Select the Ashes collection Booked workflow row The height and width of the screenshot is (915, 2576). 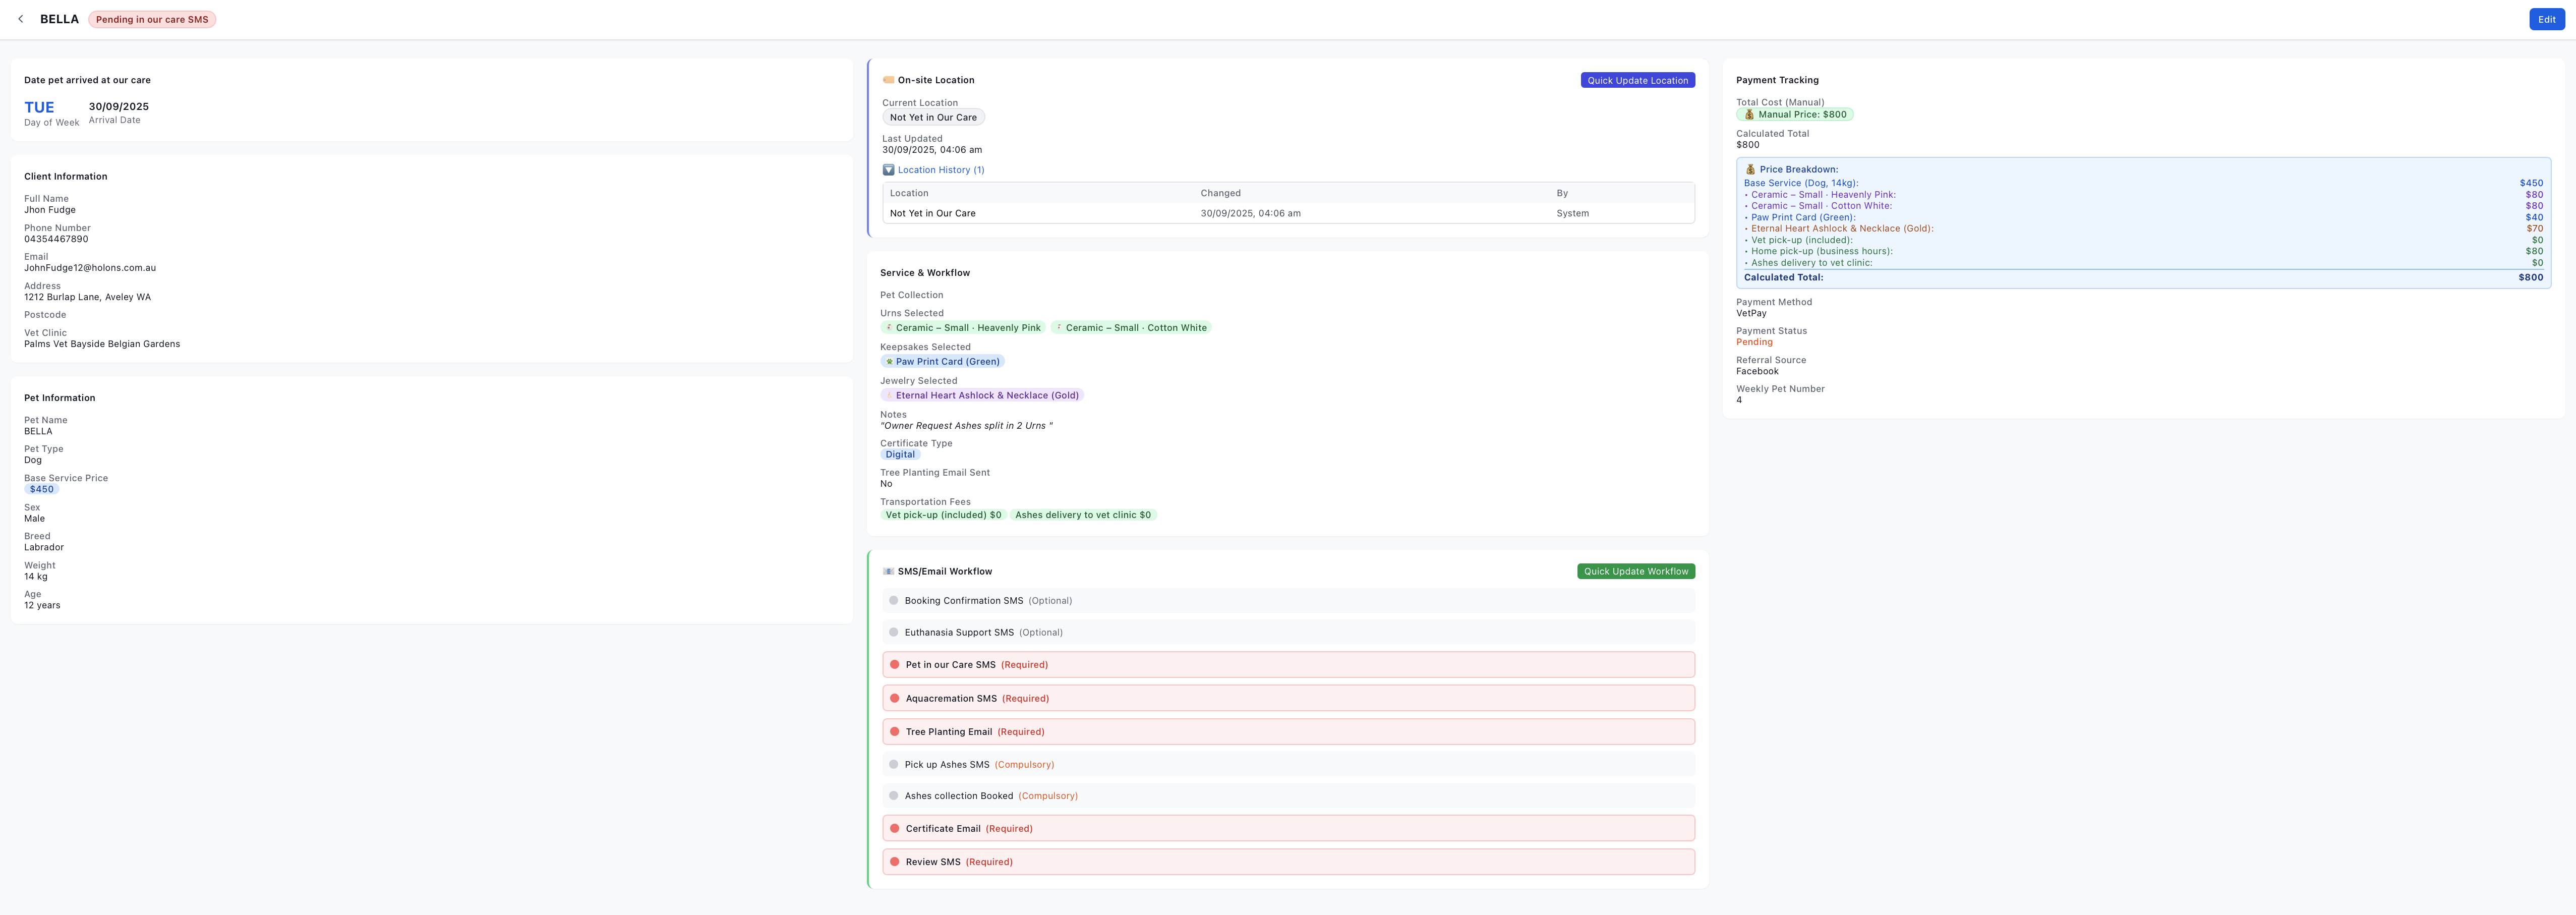click(1288, 797)
